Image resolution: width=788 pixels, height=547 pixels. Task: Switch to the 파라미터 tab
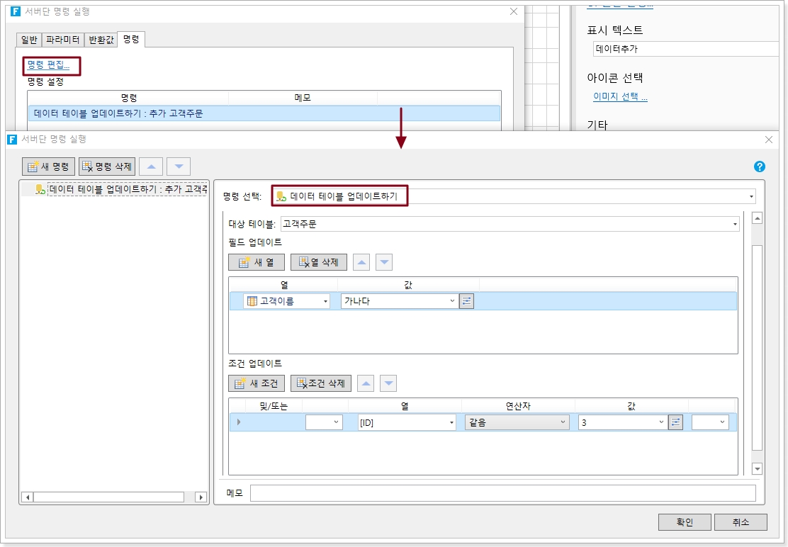pyautogui.click(x=63, y=40)
